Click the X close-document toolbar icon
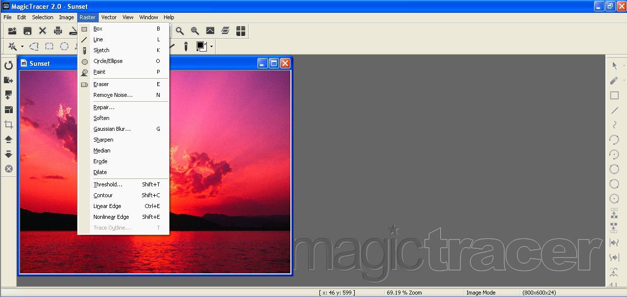 tap(43, 31)
